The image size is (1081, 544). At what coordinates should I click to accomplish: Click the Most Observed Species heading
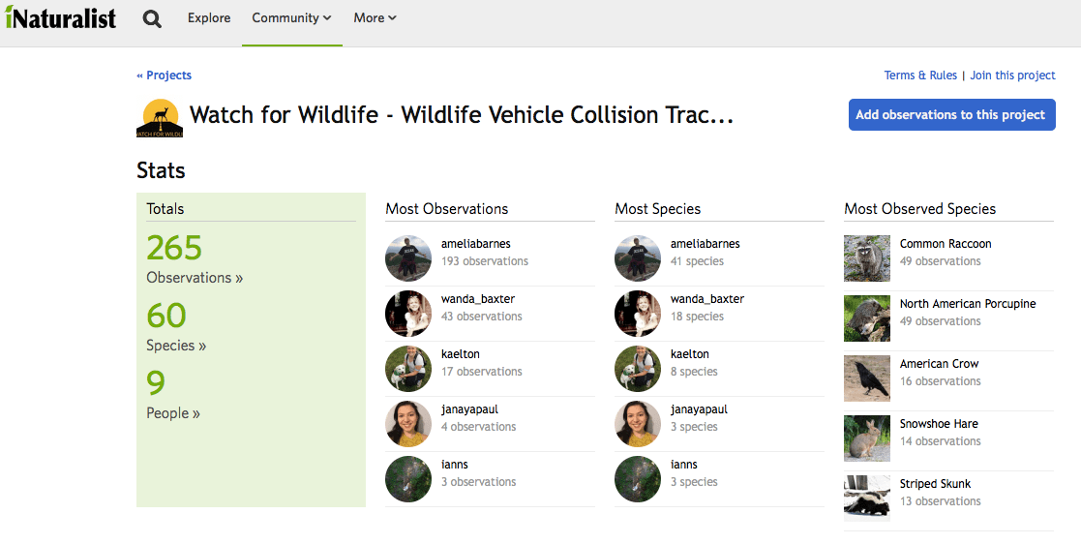[919, 209]
